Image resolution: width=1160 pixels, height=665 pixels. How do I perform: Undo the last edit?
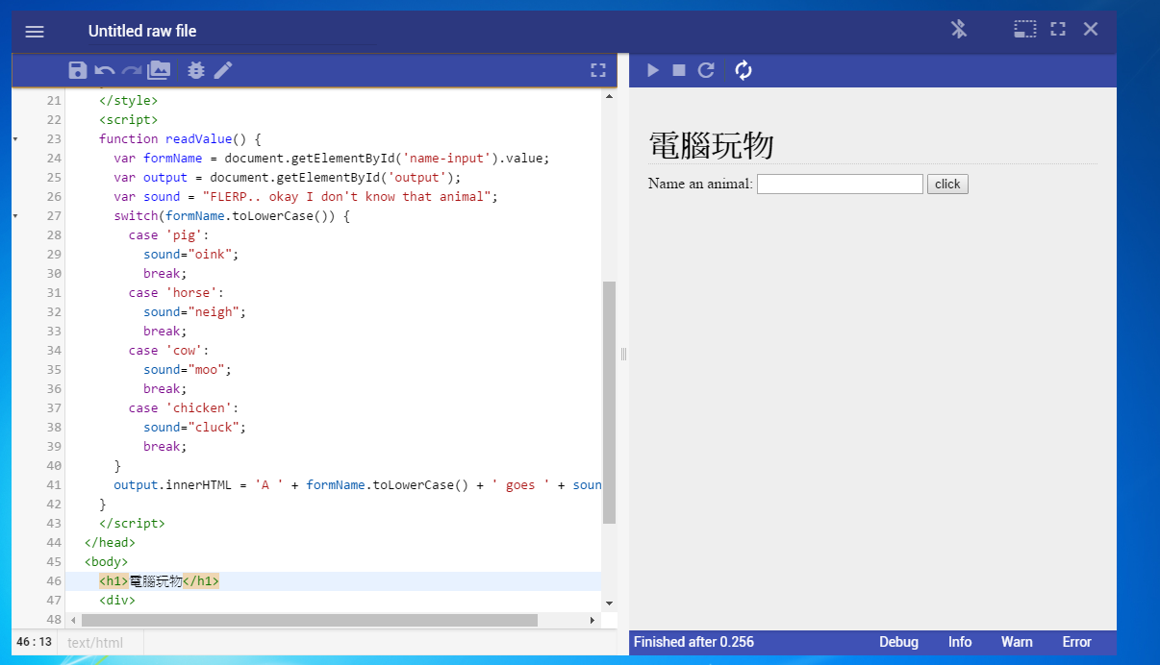[x=104, y=69]
